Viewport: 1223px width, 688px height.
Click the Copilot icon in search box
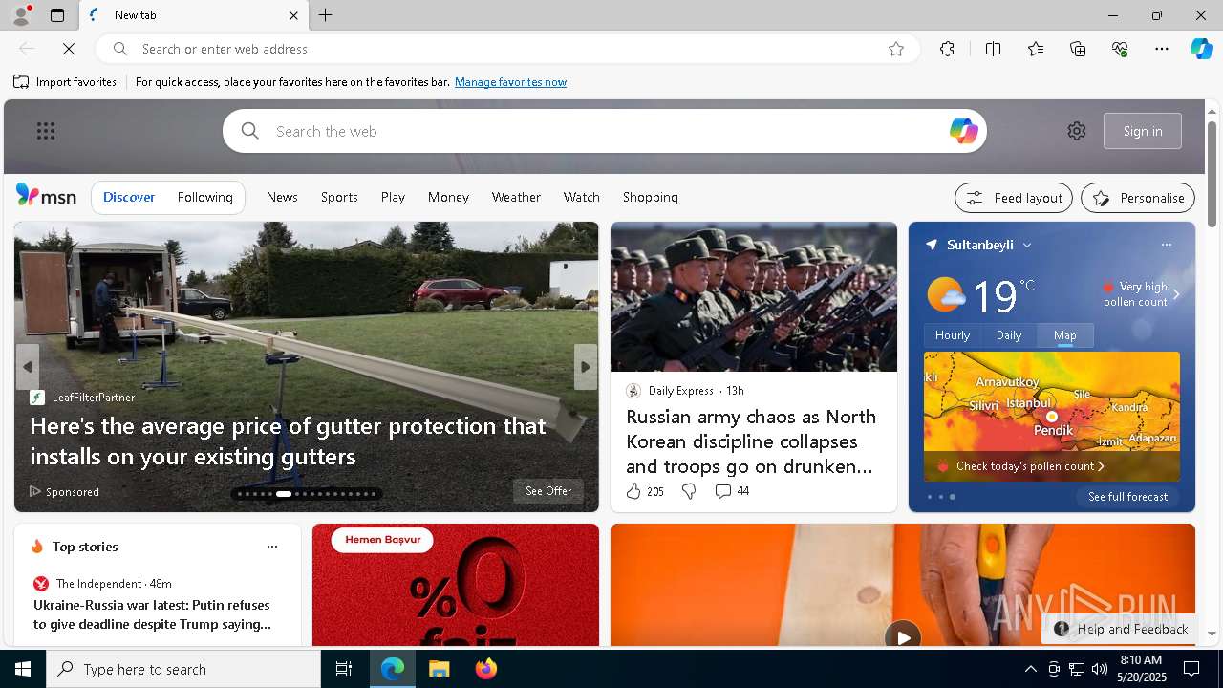(963, 131)
